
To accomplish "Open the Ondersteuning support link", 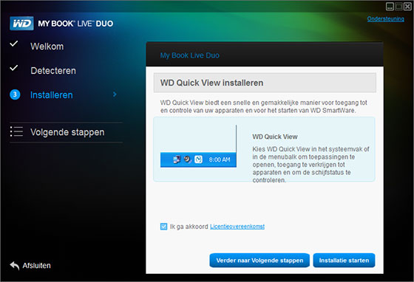I will [385, 19].
